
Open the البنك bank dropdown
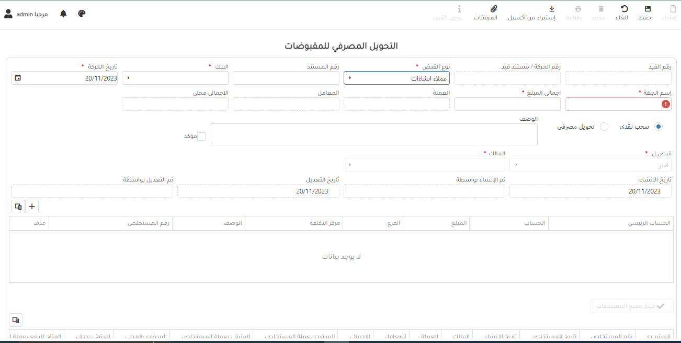(175, 78)
